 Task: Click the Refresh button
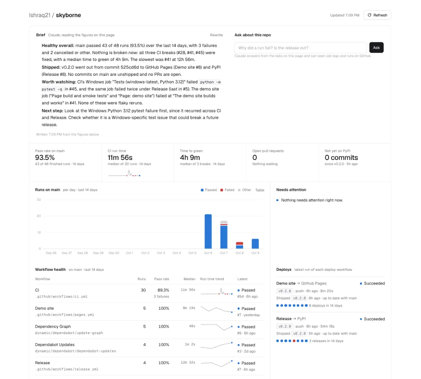tap(377, 15)
